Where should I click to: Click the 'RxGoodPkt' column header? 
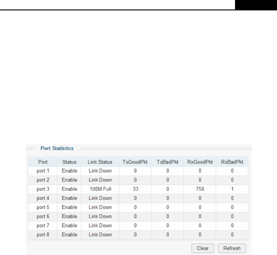[x=200, y=162]
